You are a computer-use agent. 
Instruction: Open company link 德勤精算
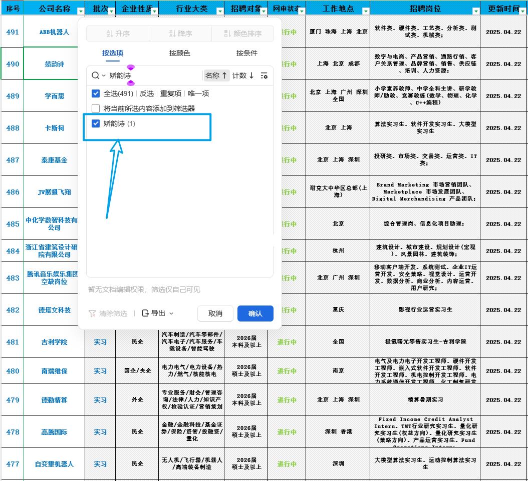point(54,400)
